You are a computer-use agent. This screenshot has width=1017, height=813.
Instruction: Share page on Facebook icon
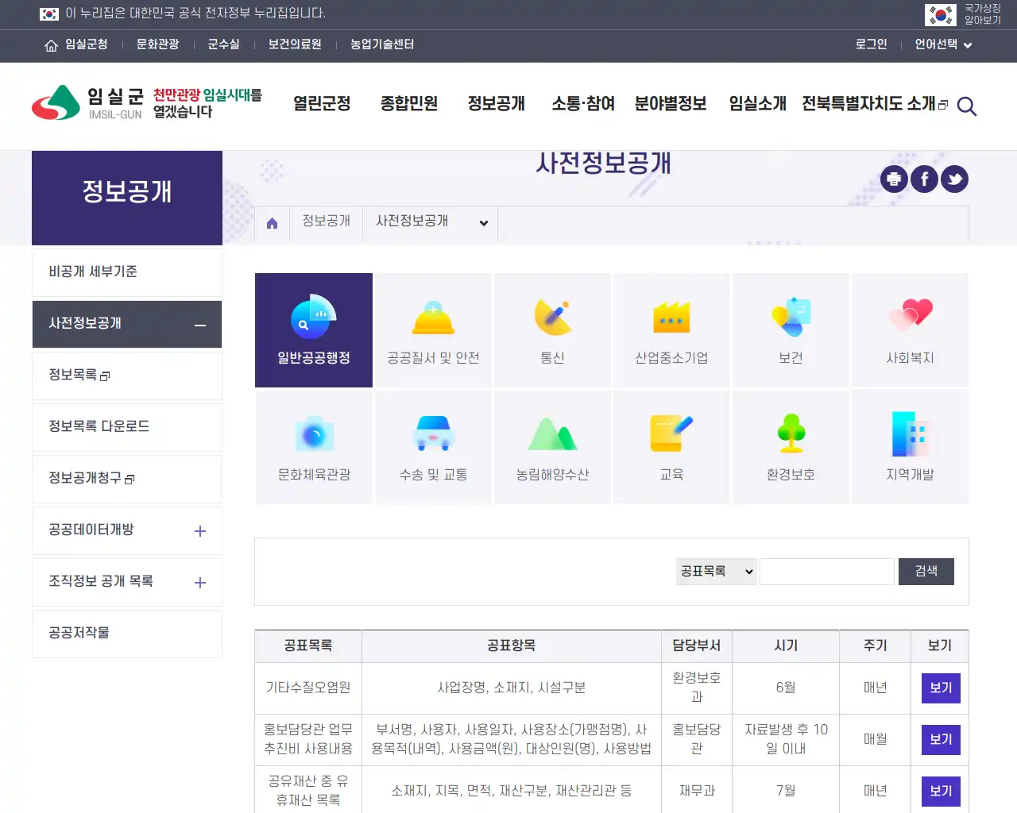point(924,179)
